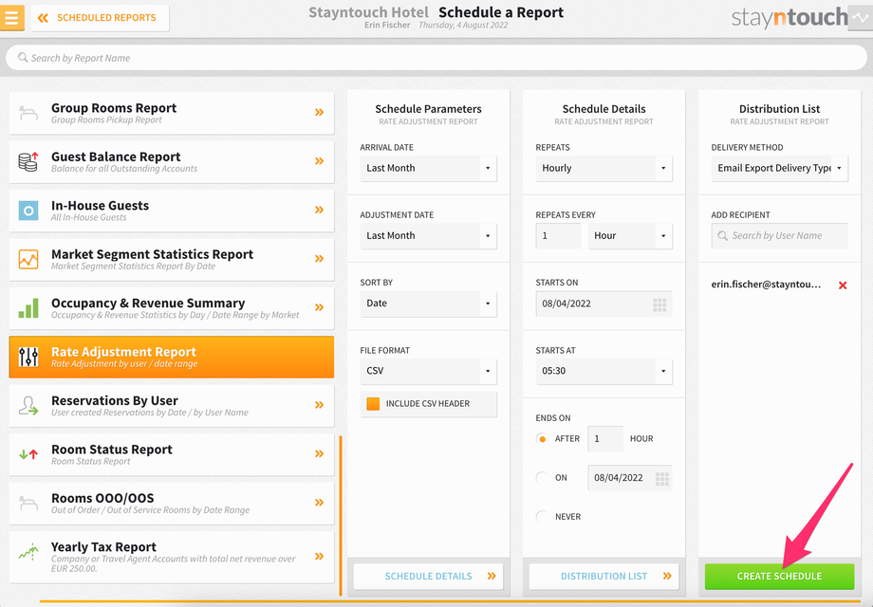
Task: Click the erin.fischer@stayntou... recipient entry
Action: (766, 285)
